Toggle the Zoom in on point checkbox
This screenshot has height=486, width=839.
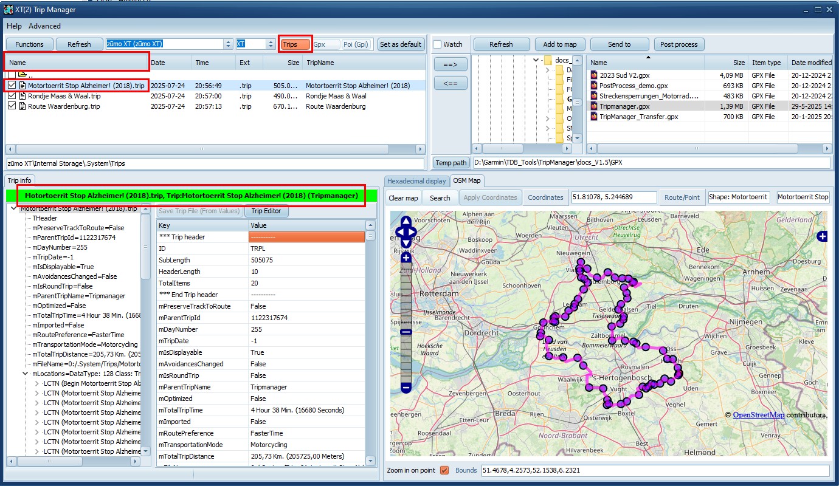pyautogui.click(x=444, y=470)
